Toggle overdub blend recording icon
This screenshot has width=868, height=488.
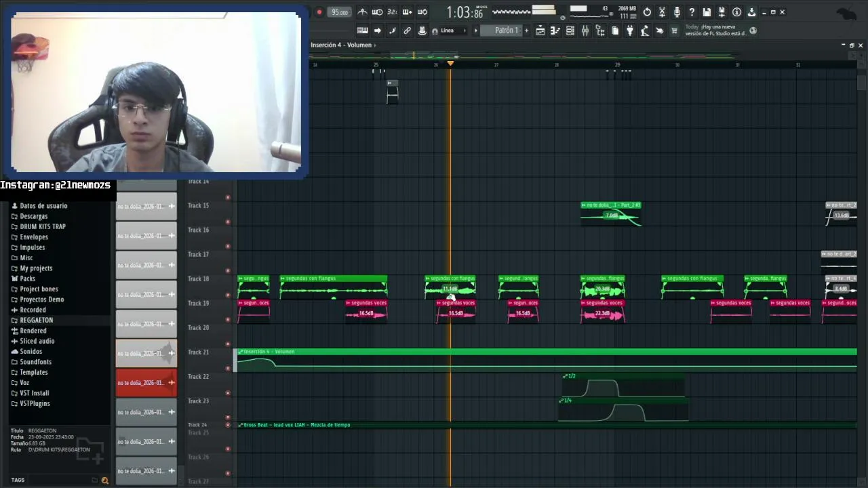point(407,12)
